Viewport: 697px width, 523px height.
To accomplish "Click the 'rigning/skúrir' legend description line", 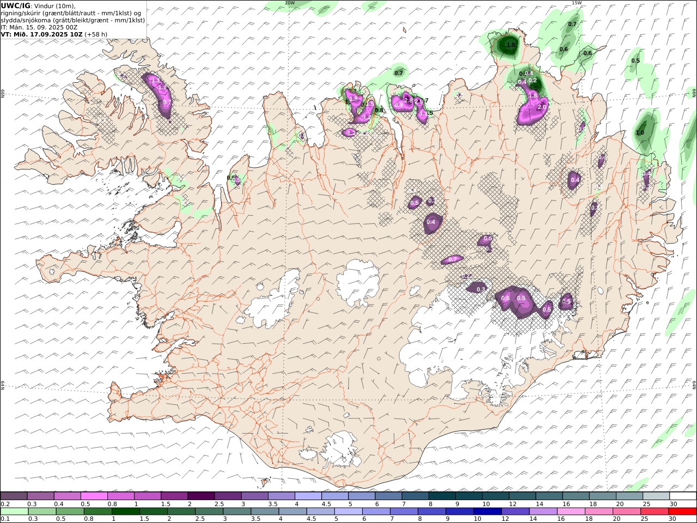I will tap(71, 13).
